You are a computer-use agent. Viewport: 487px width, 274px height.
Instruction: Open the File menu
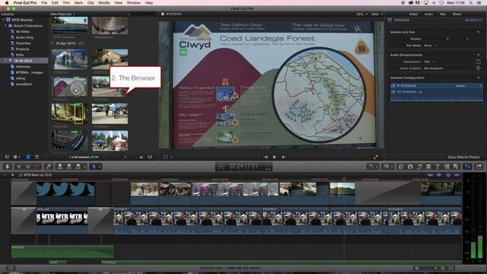click(x=44, y=3)
